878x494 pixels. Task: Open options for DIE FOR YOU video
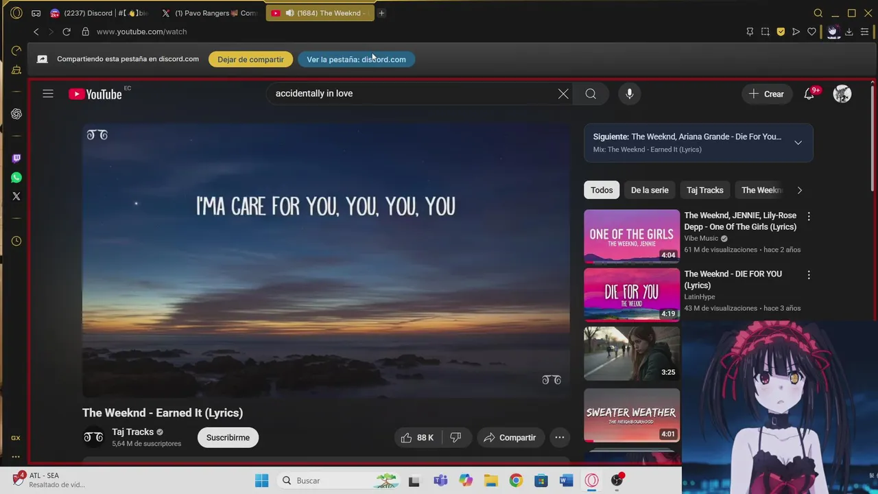tap(809, 274)
